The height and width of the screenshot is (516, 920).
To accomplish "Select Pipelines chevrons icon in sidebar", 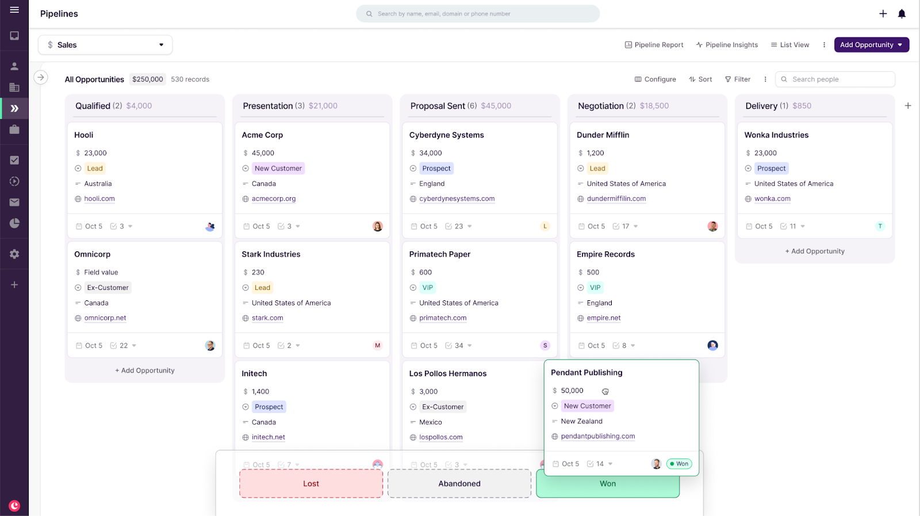I will tap(14, 108).
